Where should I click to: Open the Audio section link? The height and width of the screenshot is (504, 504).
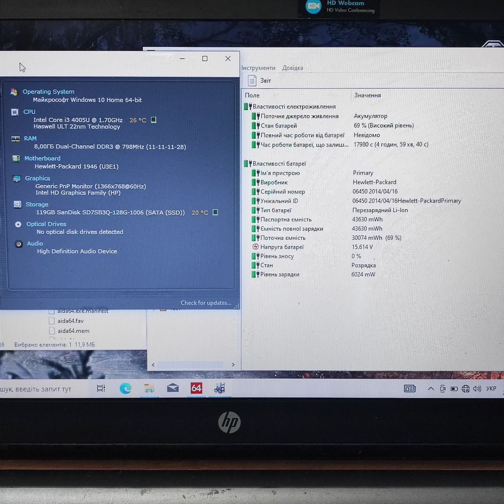[x=35, y=244]
